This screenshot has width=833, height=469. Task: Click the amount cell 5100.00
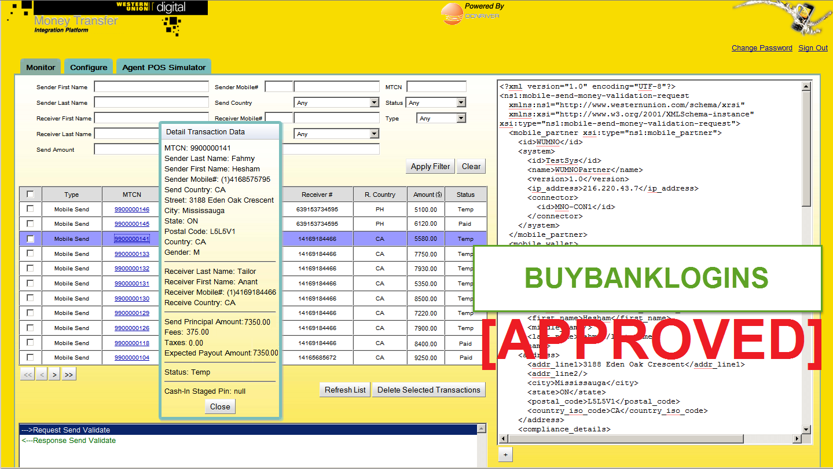(x=426, y=210)
